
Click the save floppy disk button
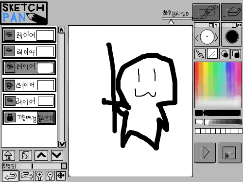pyautogui.click(x=229, y=153)
